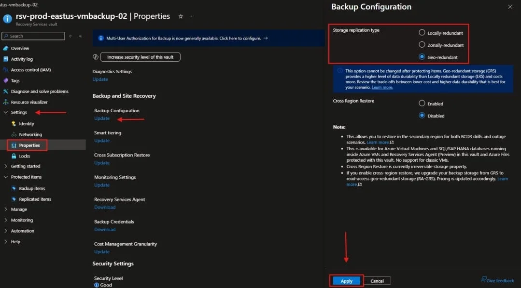Set Cross Region Restore to Disabled
The height and width of the screenshot is (288, 521).
click(422, 115)
